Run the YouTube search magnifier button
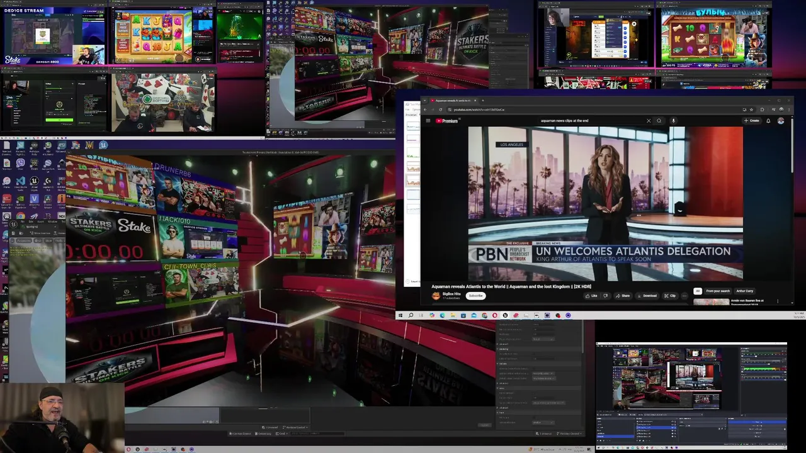The image size is (806, 453). [659, 121]
